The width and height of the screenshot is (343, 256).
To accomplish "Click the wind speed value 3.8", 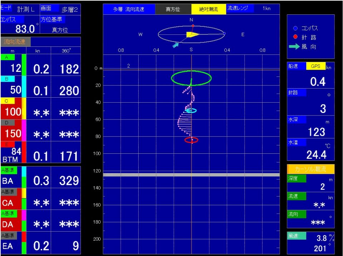I will [322, 238].
